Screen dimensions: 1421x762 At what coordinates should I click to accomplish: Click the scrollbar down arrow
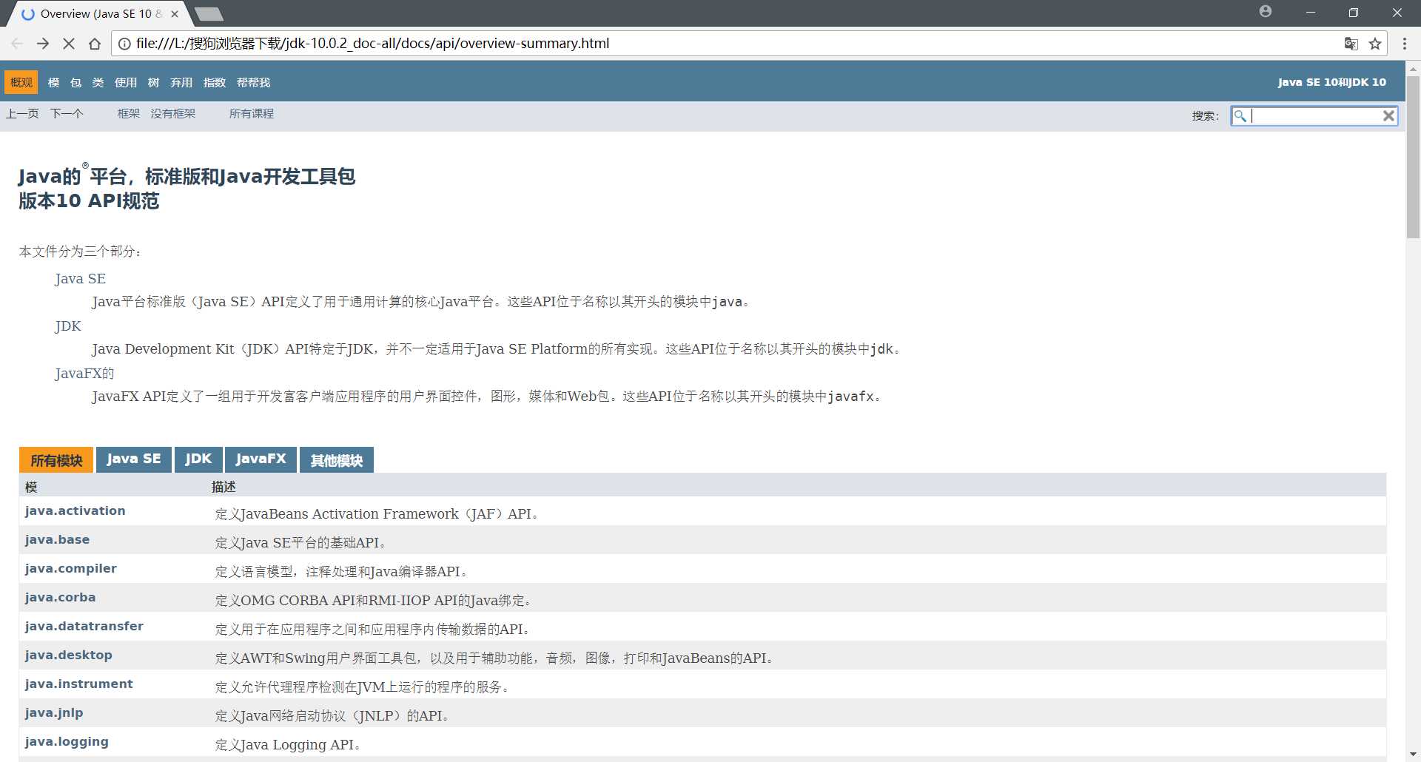click(1413, 755)
